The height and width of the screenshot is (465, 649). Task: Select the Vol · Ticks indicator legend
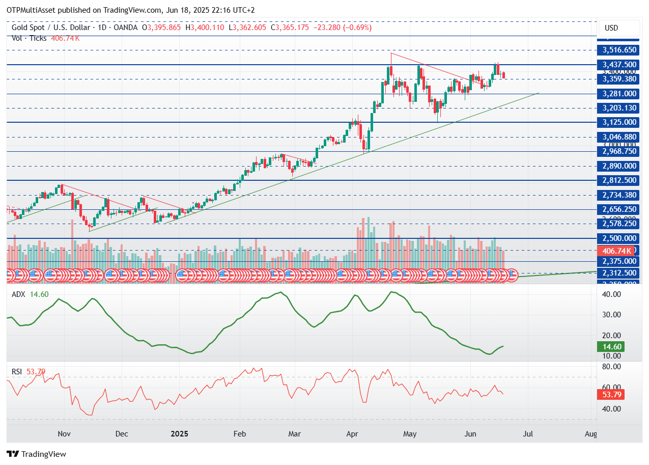tap(29, 38)
